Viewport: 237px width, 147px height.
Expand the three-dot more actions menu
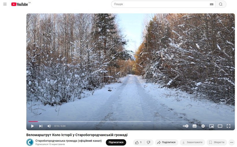click(x=232, y=142)
